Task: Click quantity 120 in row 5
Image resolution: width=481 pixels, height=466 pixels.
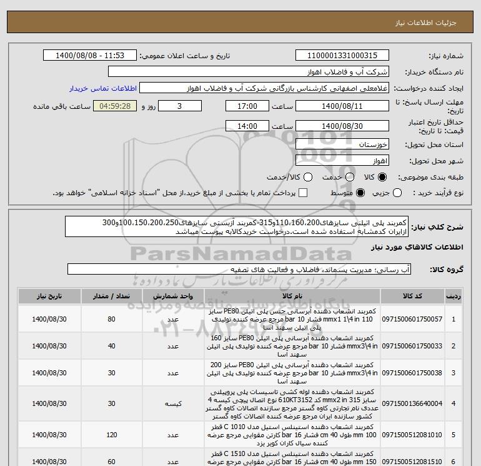Action: [x=112, y=435]
